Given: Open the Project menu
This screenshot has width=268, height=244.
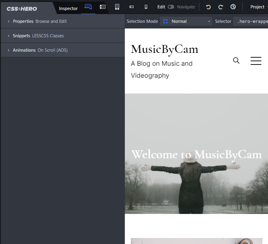Looking at the screenshot, I should click(x=258, y=7).
